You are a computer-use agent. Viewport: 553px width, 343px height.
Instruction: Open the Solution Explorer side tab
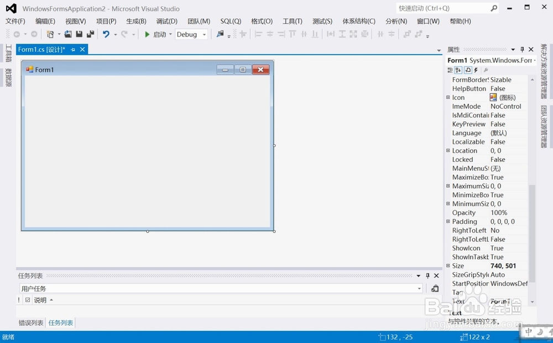coord(544,71)
